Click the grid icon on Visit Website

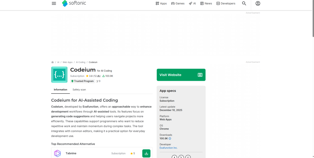click(x=200, y=75)
